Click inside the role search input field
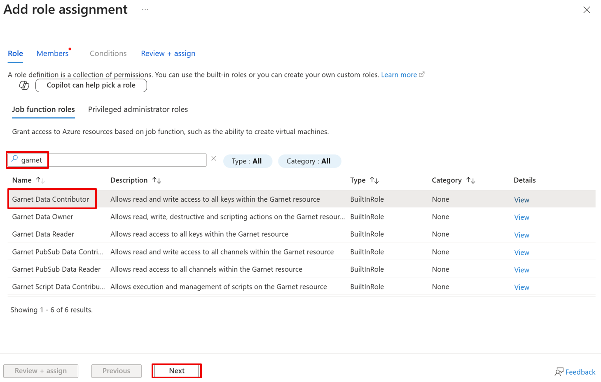The image size is (601, 382). [124, 160]
